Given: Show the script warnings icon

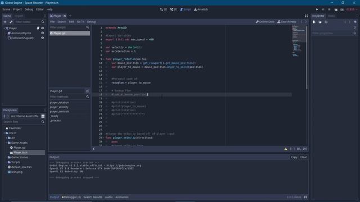Looking at the screenshot, I should [286, 149].
